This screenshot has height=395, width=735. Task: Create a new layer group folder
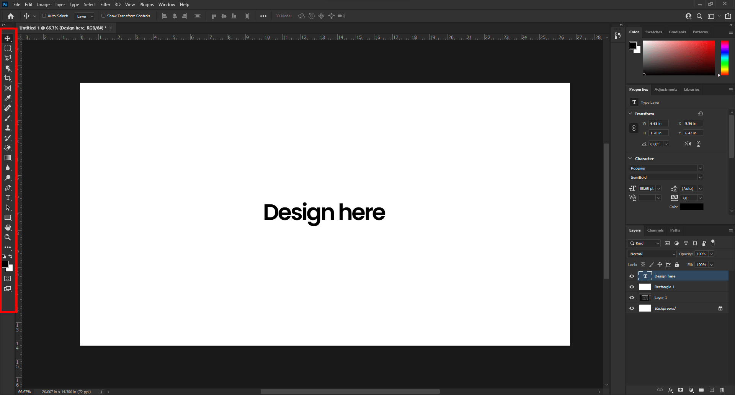click(x=701, y=390)
